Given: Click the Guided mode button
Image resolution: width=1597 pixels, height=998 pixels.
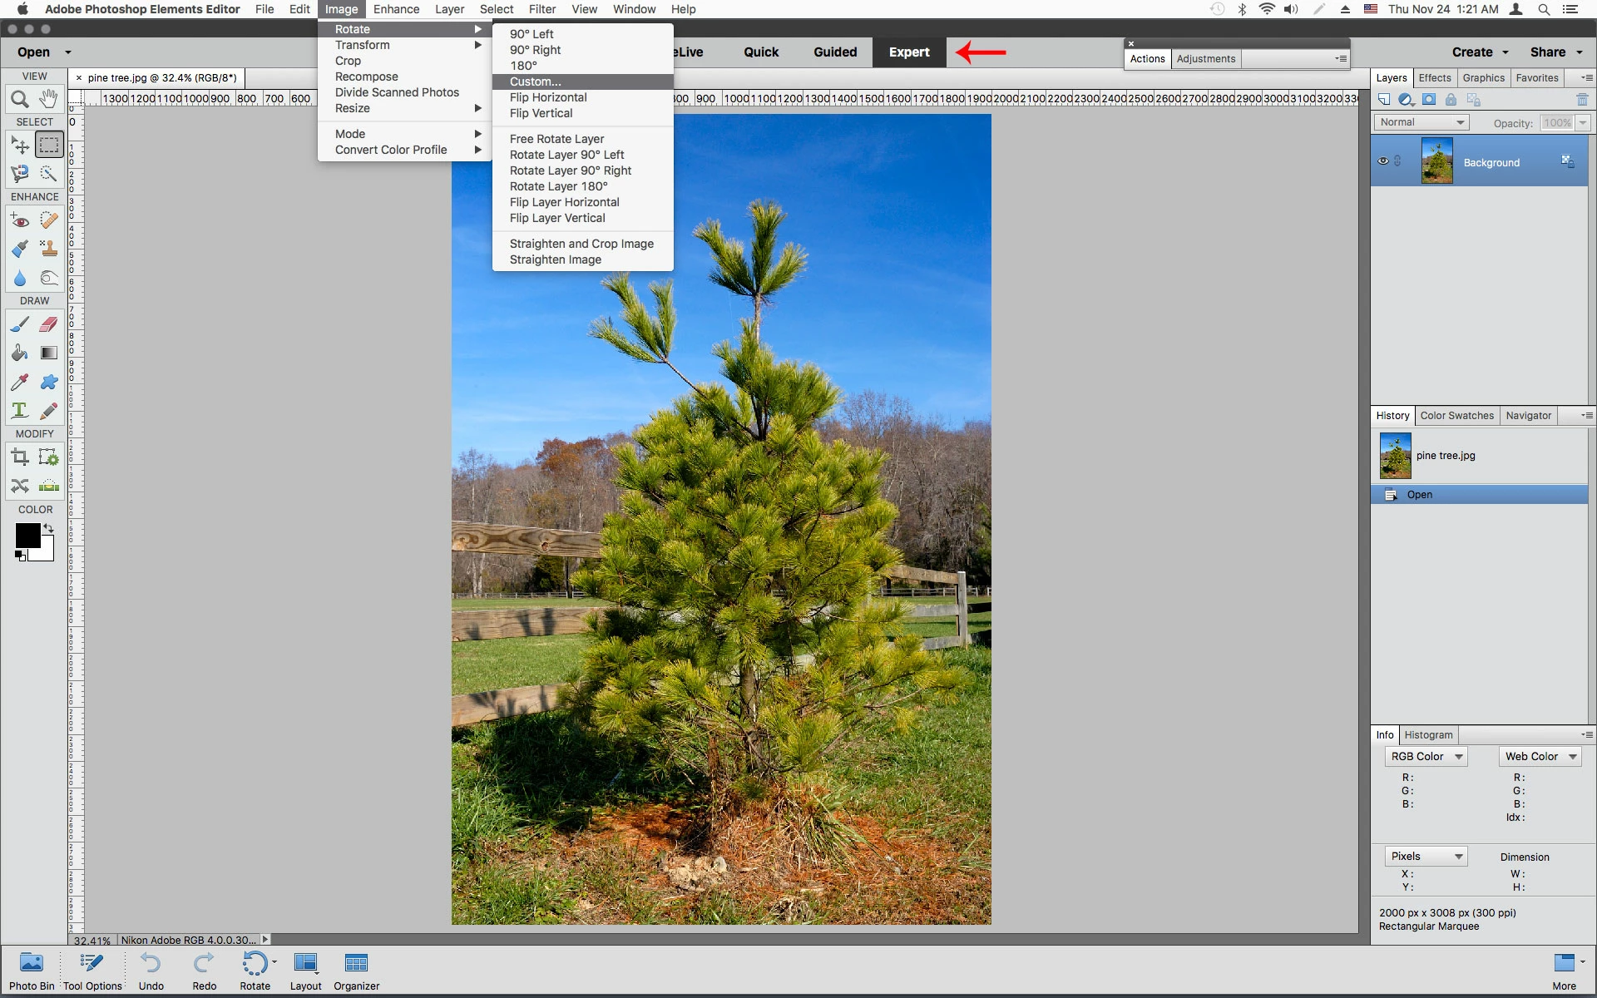Looking at the screenshot, I should pos(834,52).
